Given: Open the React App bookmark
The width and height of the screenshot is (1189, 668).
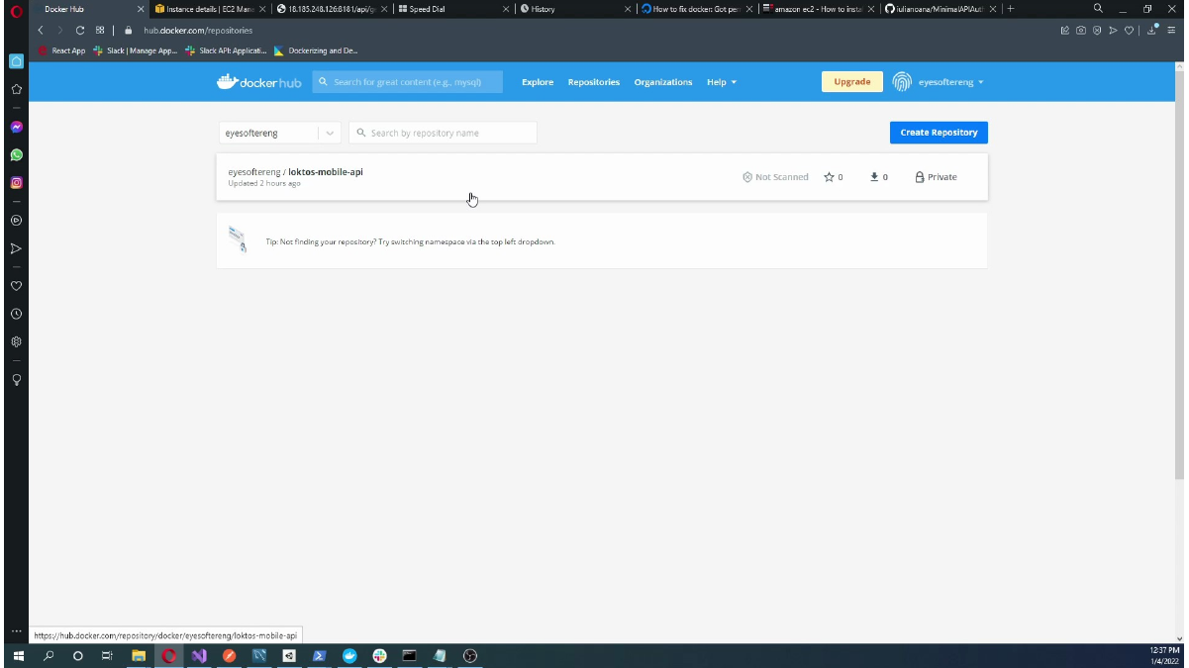Looking at the screenshot, I should 62,50.
